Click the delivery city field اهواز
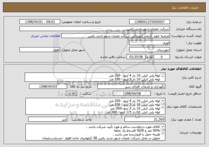The image size is (209, 147). [x=40, y=50]
